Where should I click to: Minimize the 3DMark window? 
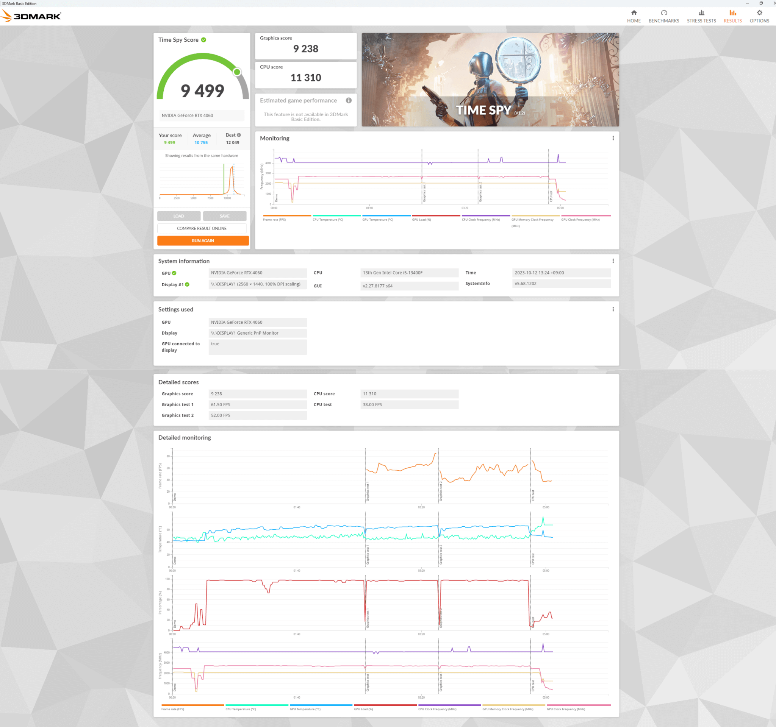(x=747, y=3)
